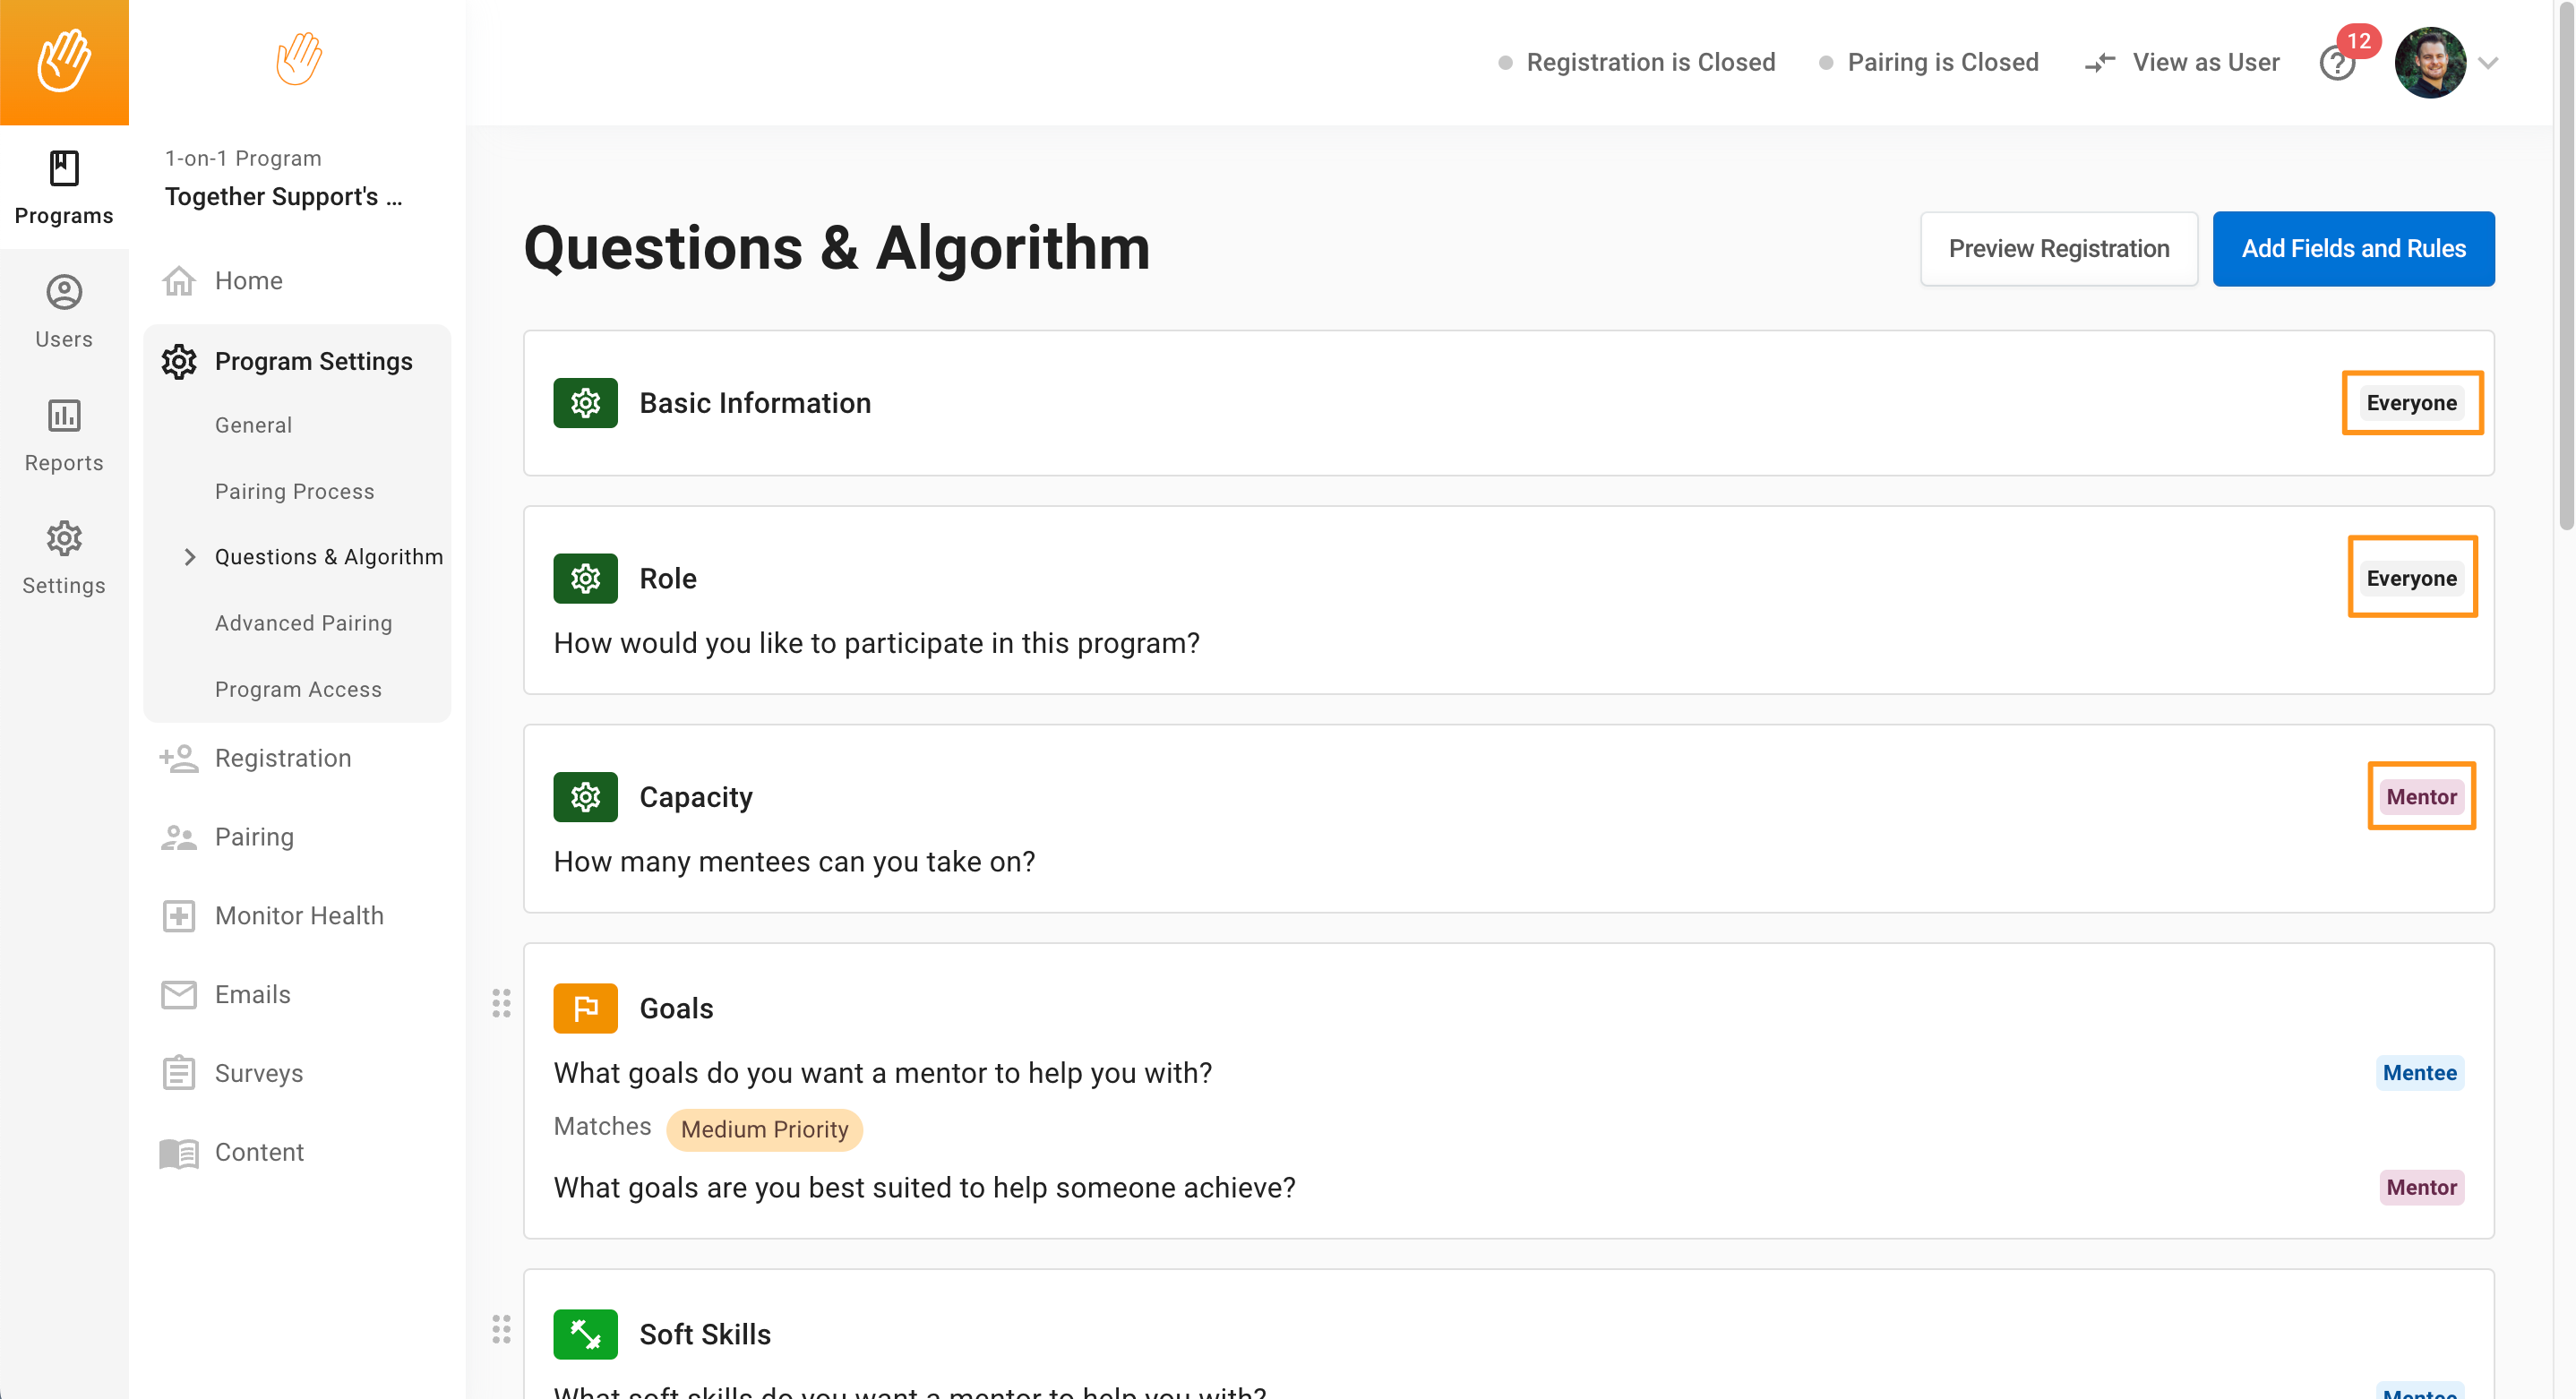Click the page vertical scrollbar
The image size is (2576, 1399).
(2565, 265)
